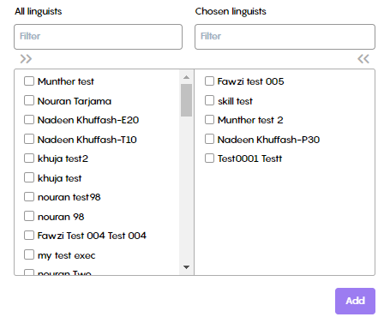Tick the my test exec checkbox
Image resolution: width=384 pixels, height=317 pixels.
tap(29, 254)
